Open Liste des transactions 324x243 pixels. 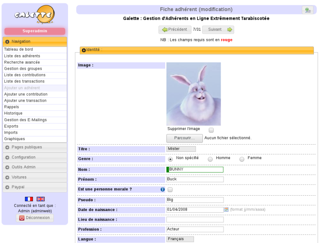click(35, 81)
